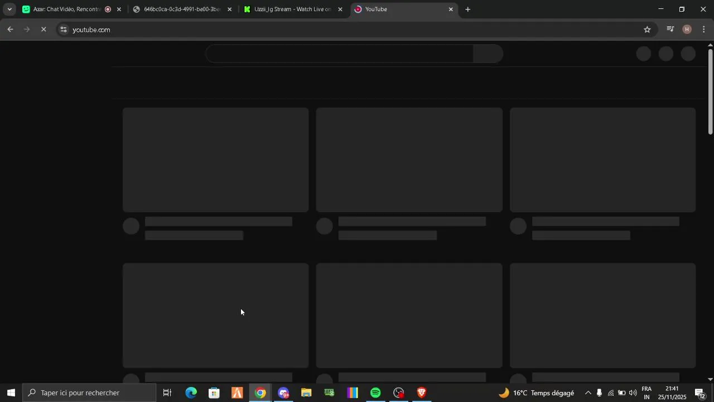Screen dimensions: 714x402
Task: Open the 21:41 clock and calendar
Action: point(672,393)
